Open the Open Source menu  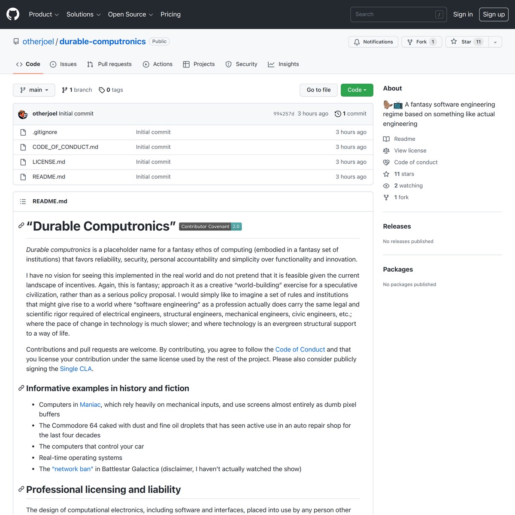(x=130, y=14)
